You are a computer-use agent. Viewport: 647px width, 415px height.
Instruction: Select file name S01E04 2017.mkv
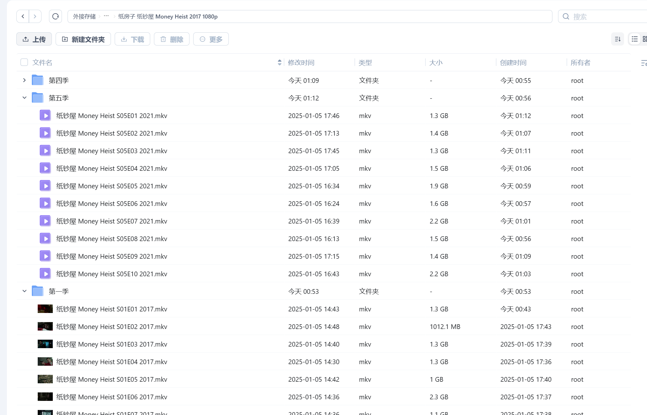[112, 362]
